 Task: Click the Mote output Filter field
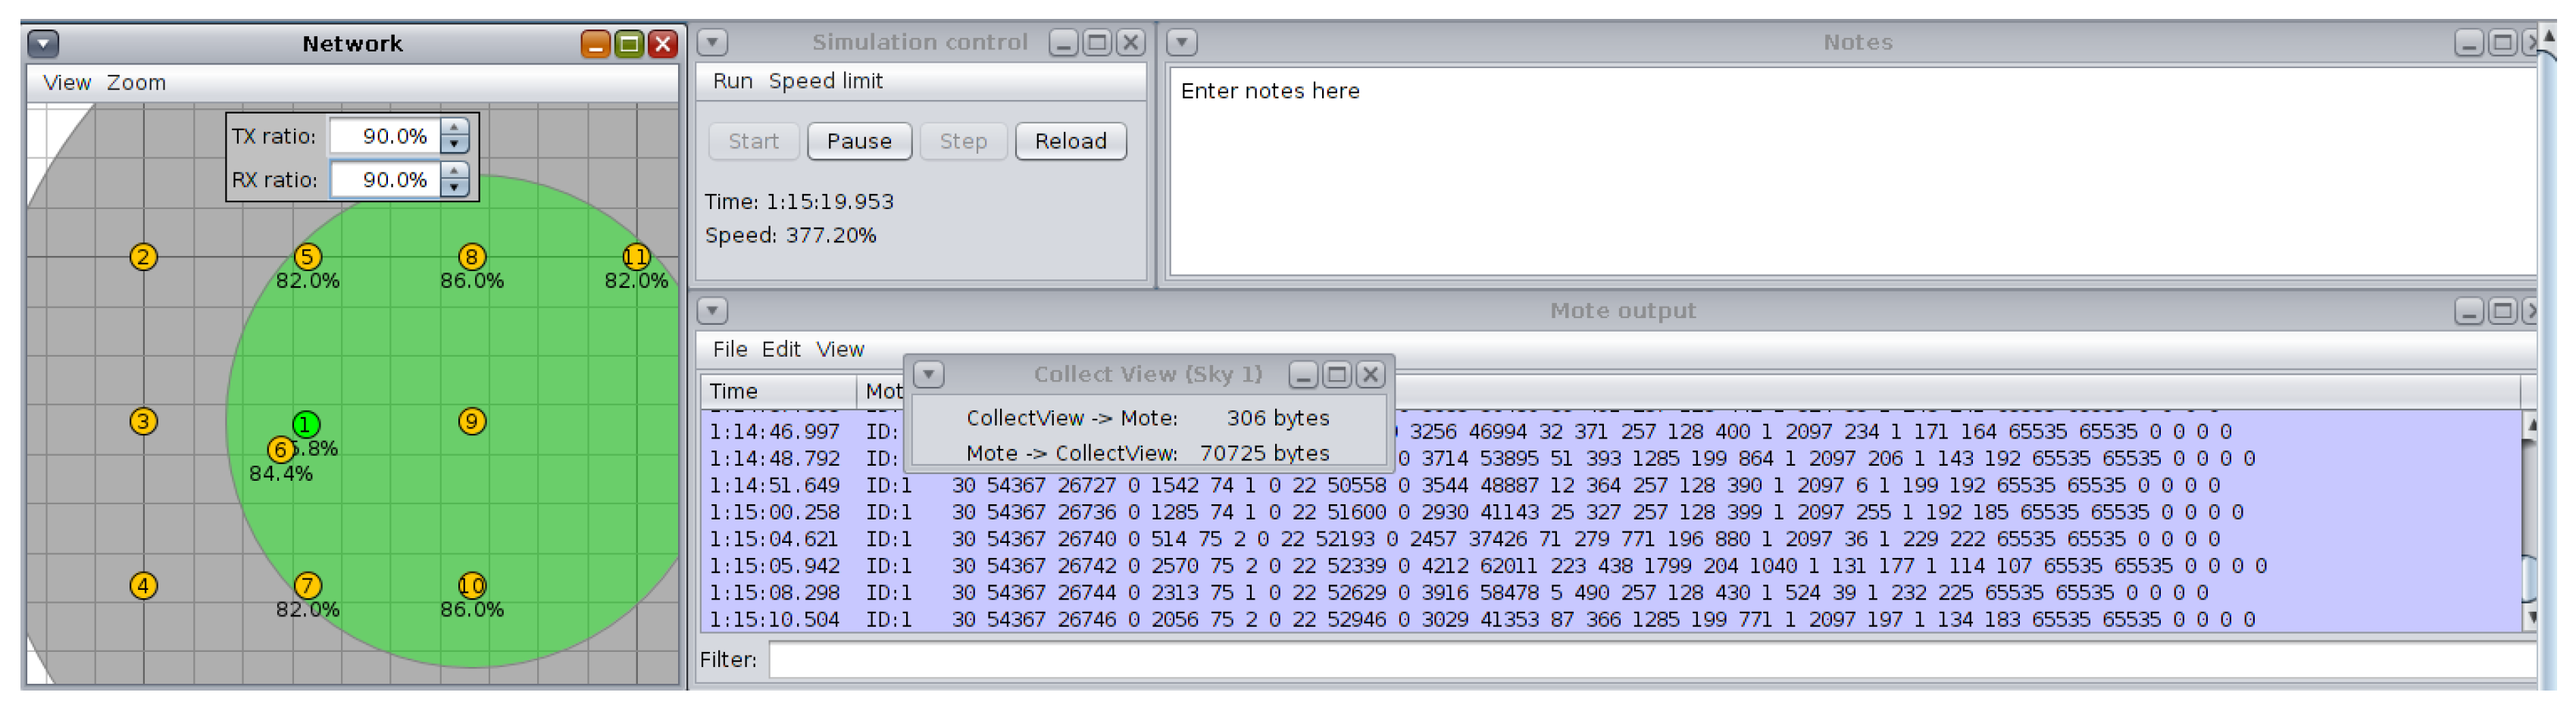(1652, 661)
